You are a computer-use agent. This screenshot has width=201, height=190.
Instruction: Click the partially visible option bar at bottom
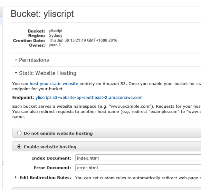tap(107, 189)
